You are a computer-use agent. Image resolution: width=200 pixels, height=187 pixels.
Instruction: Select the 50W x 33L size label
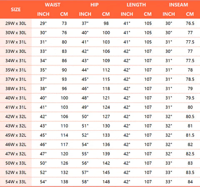click(x=16, y=163)
